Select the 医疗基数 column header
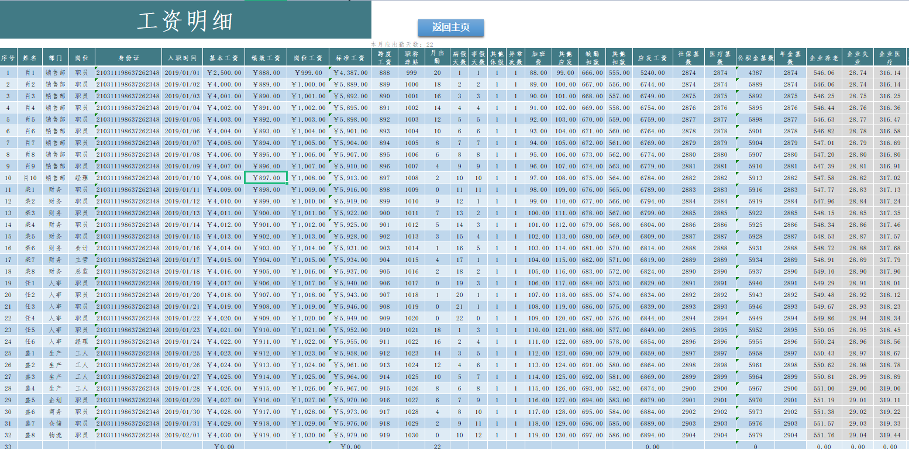 pos(720,58)
